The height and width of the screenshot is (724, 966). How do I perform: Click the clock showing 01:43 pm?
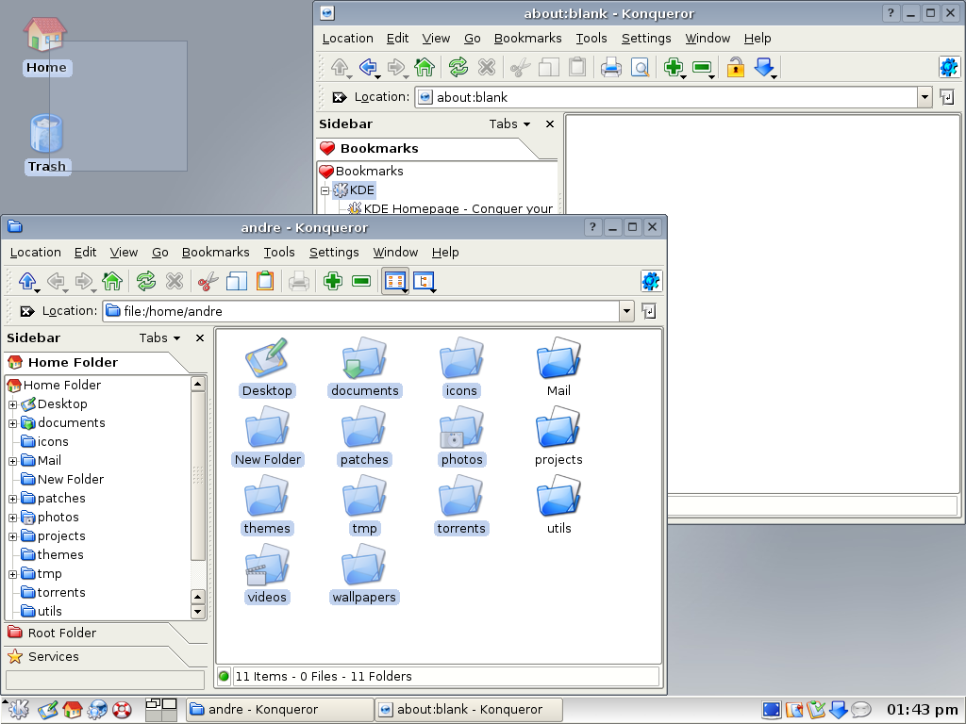(921, 710)
